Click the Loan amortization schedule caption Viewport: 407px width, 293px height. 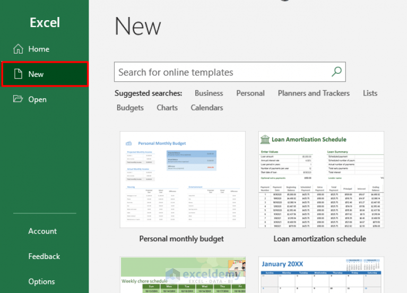320,239
